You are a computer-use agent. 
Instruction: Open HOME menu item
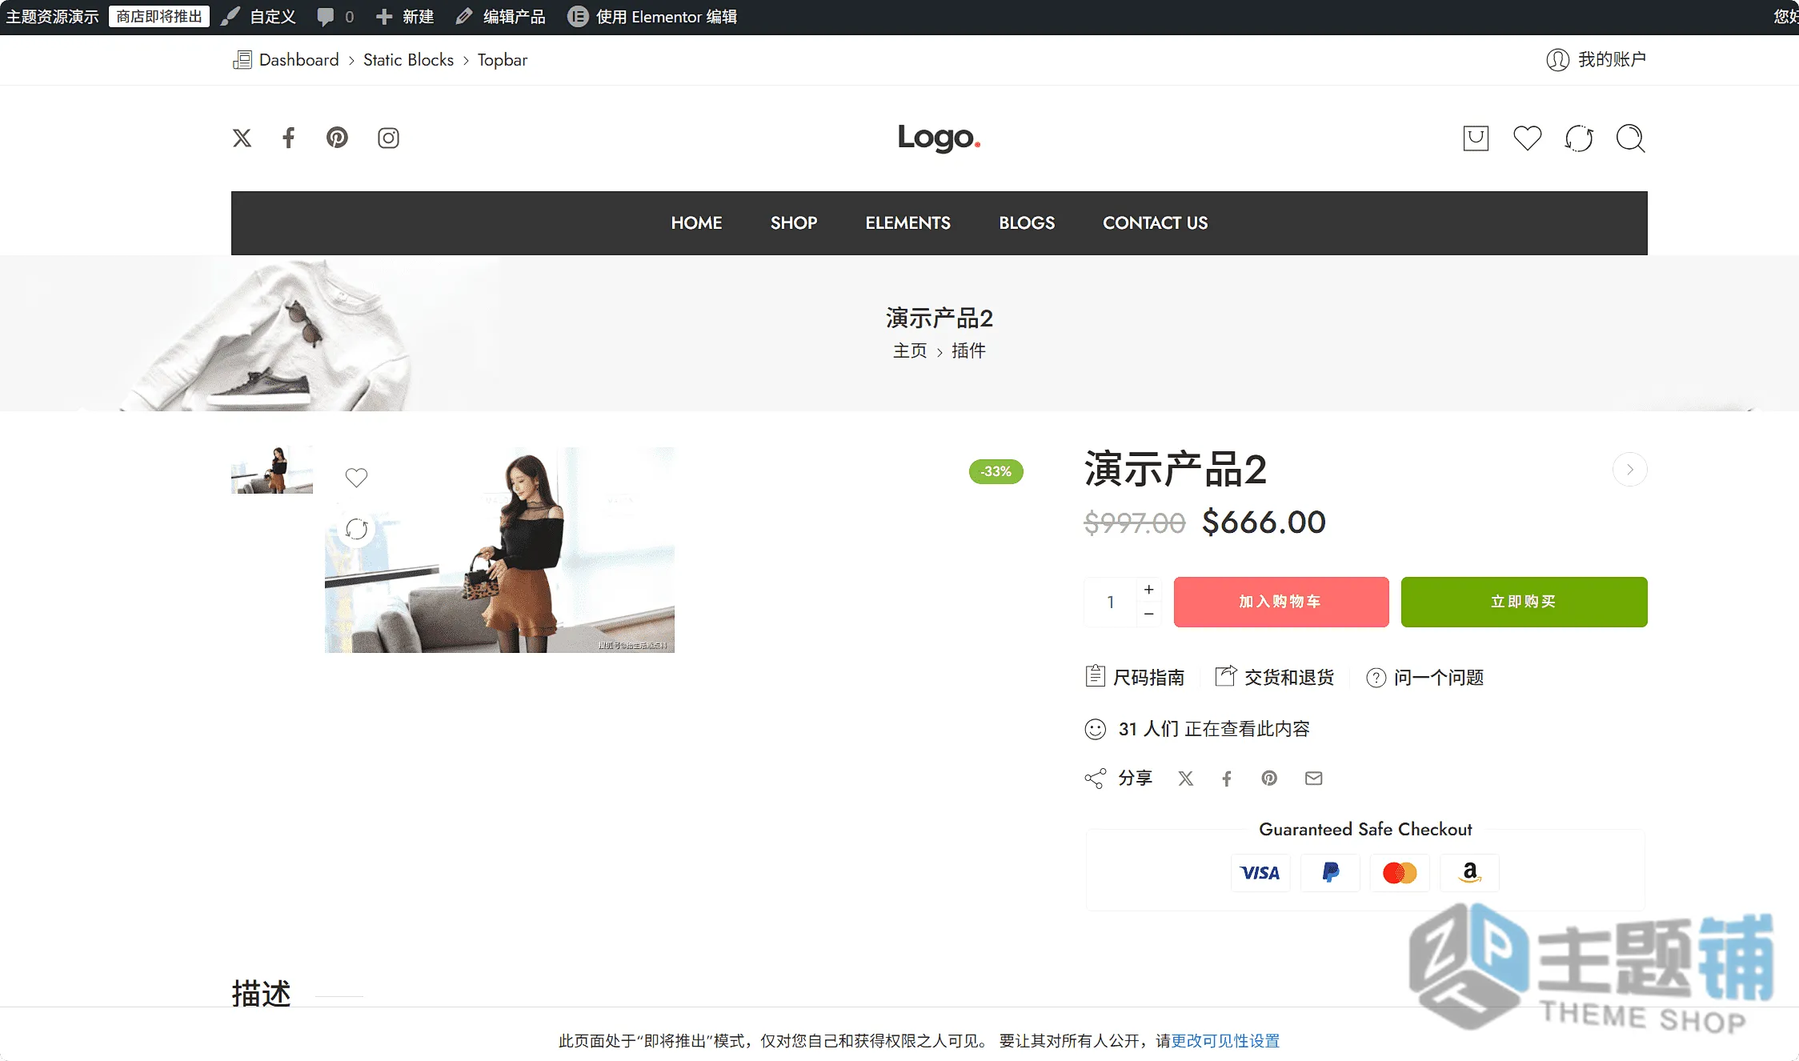(696, 222)
